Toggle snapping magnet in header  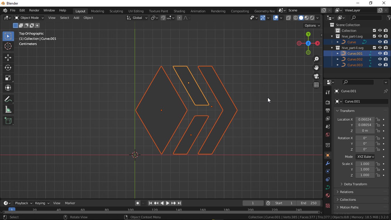pos(163,18)
